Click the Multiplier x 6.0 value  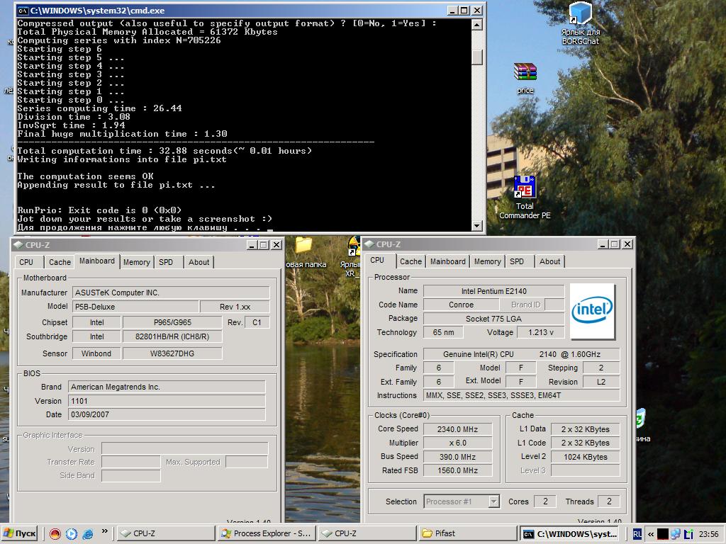click(x=457, y=443)
